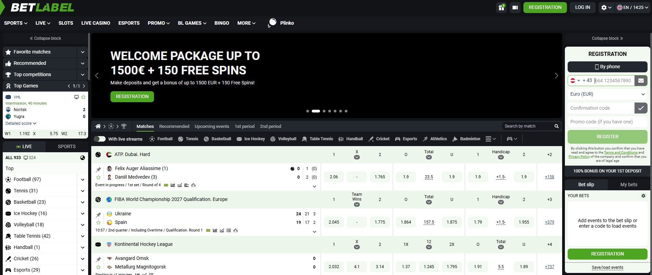Open bet slip settings gear icon
Screen dimensions: 652x275
(643, 196)
